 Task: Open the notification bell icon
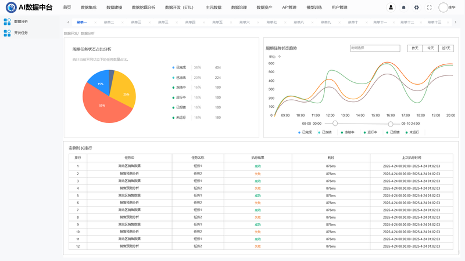tap(403, 8)
